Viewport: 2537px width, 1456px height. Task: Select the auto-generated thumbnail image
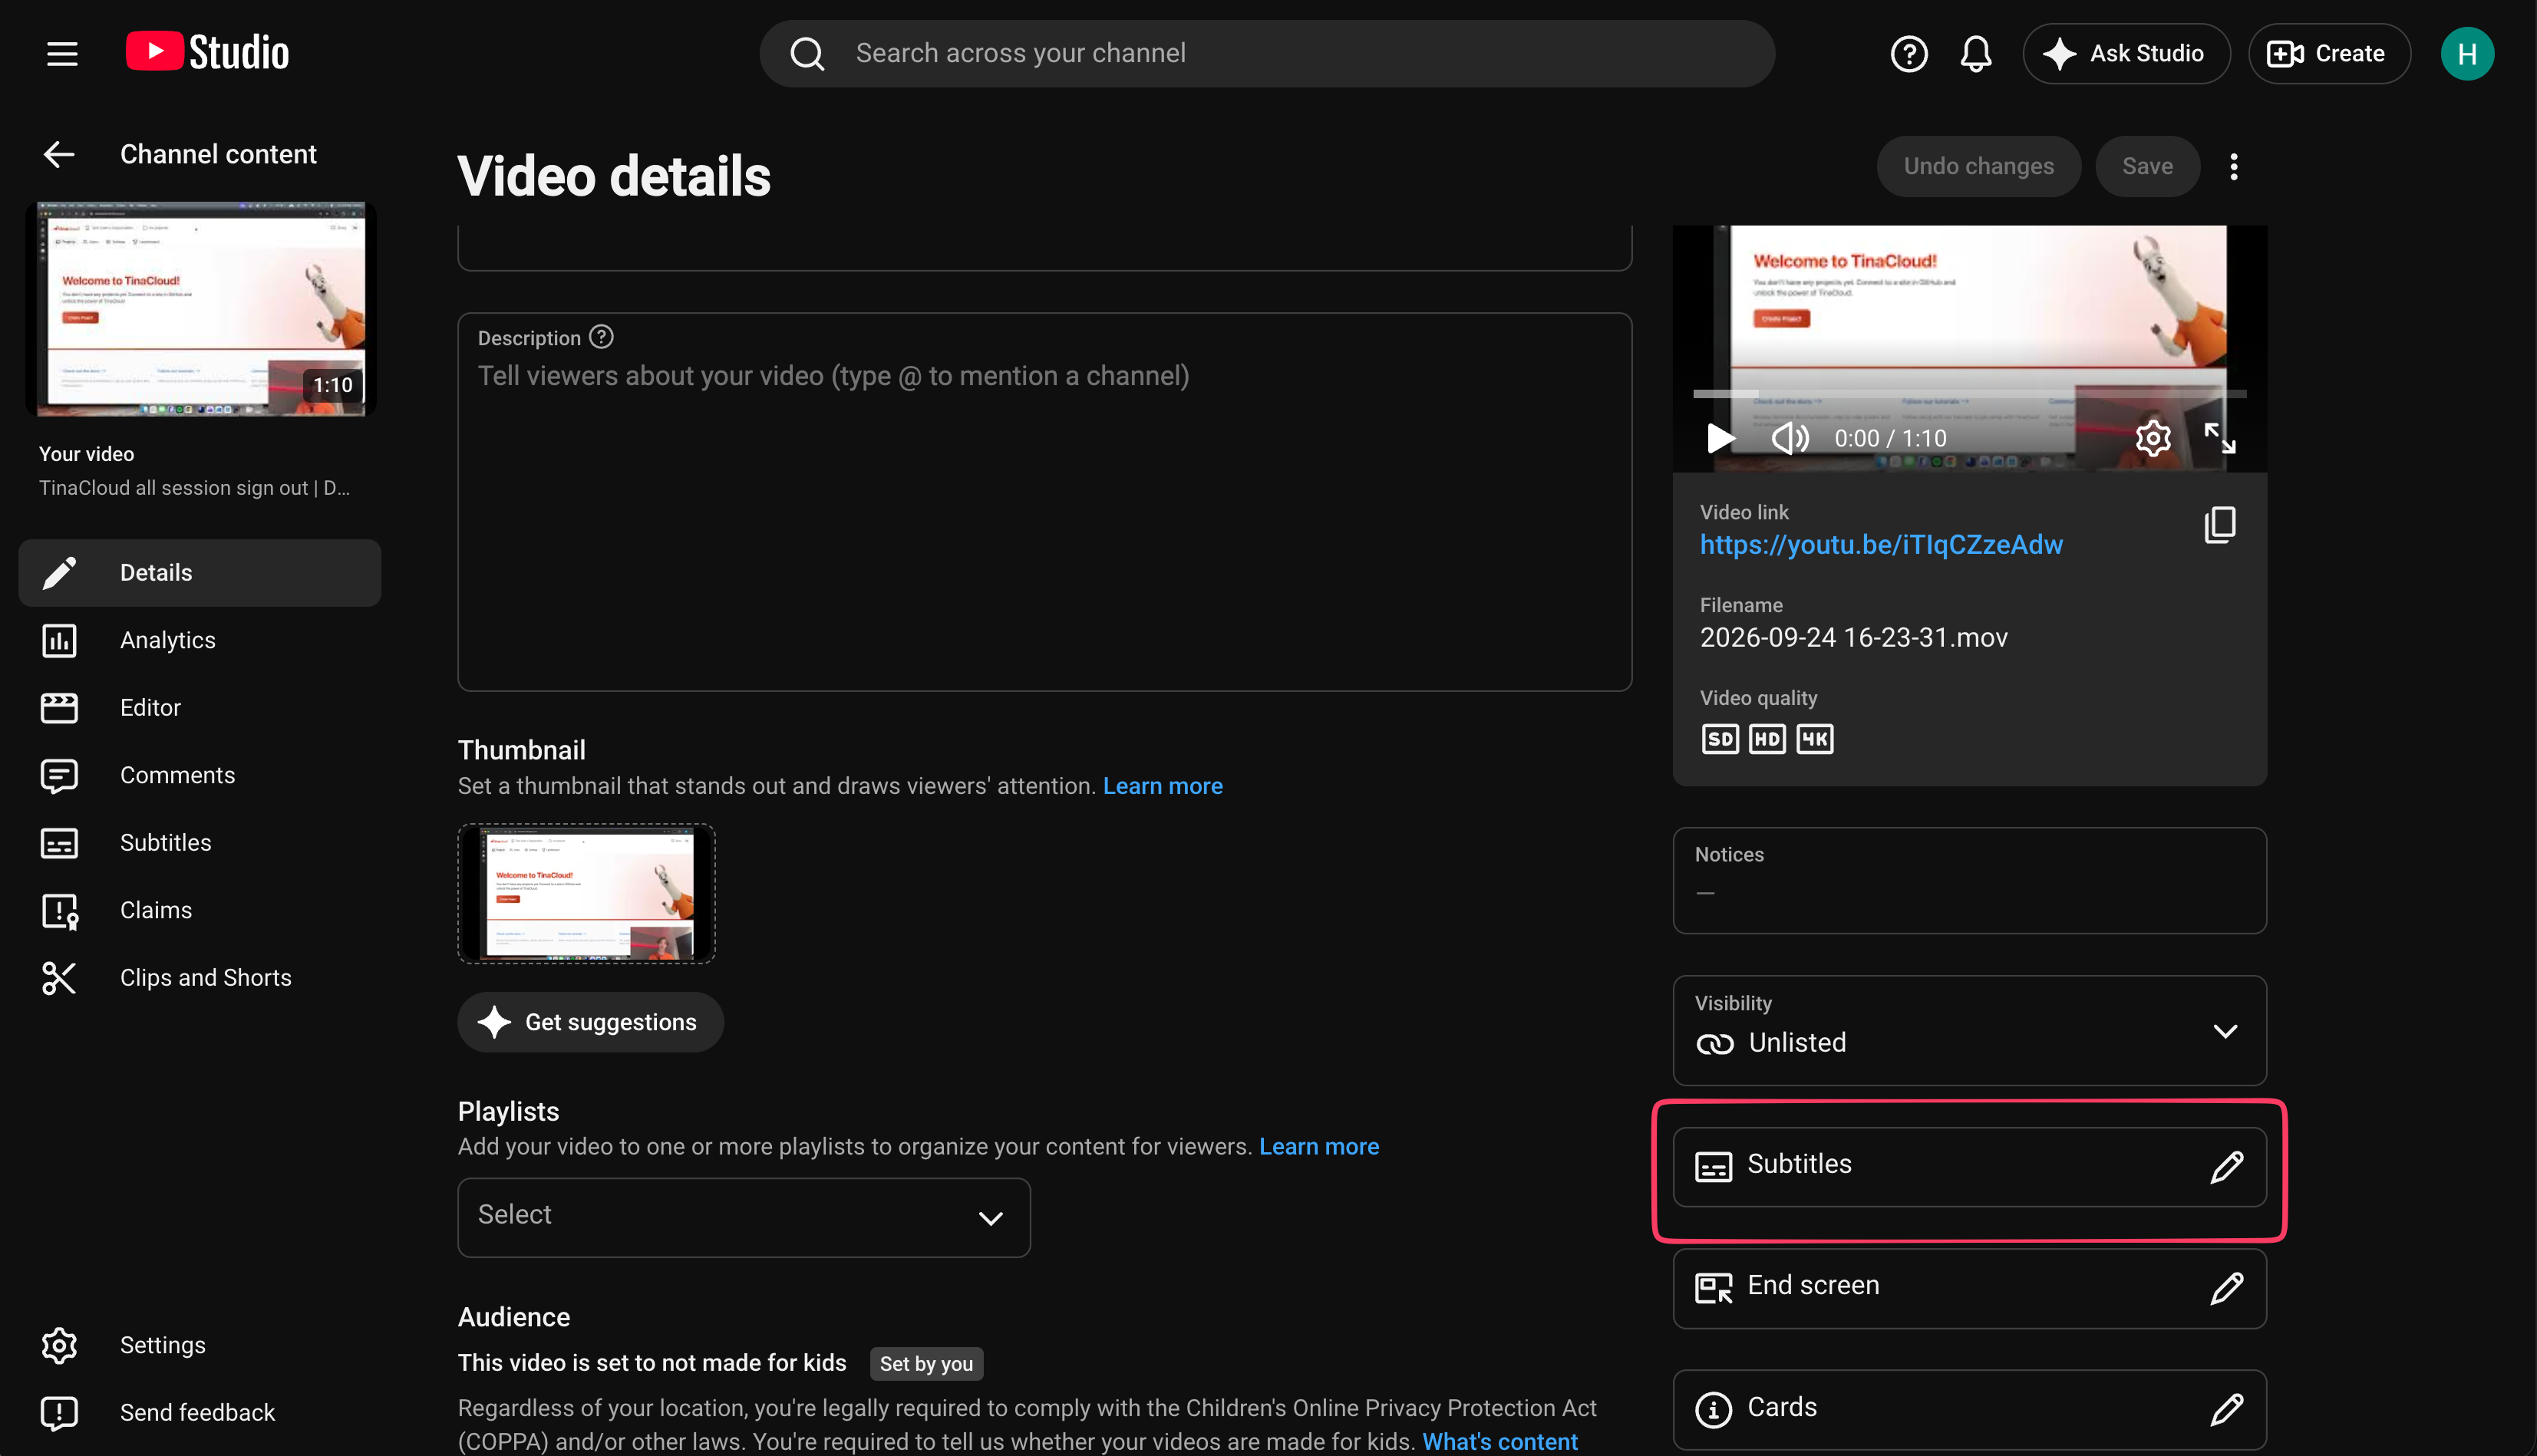click(x=586, y=894)
